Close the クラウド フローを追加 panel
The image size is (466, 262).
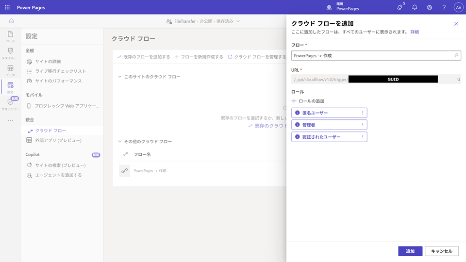coord(456,24)
